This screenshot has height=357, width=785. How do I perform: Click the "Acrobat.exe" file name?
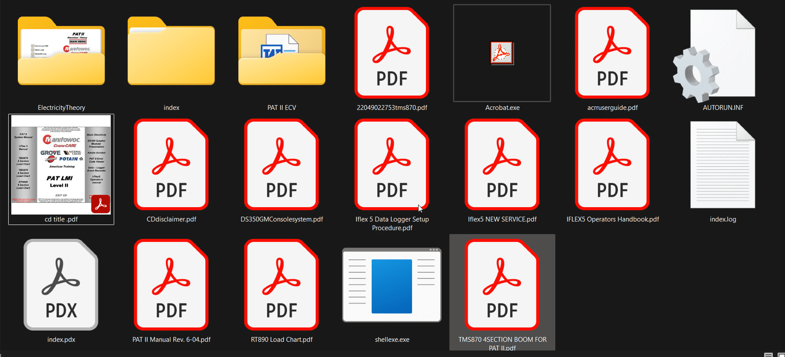tap(502, 108)
